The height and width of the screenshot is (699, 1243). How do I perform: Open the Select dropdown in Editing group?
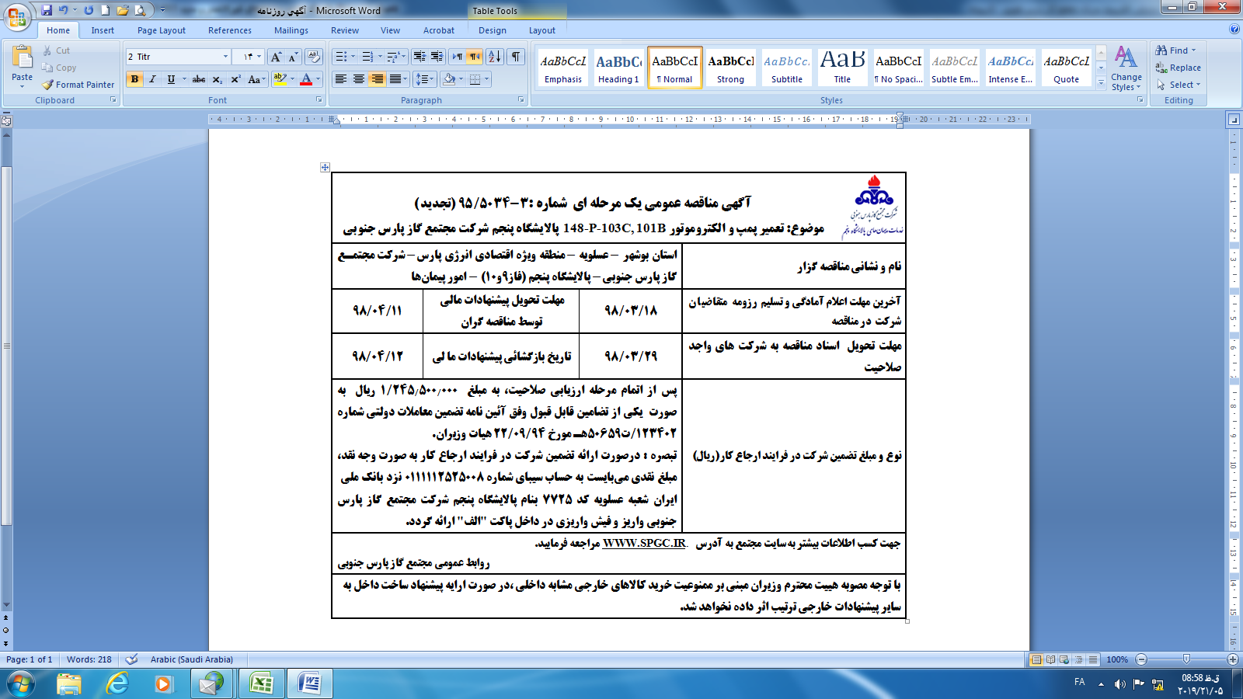coord(1179,85)
